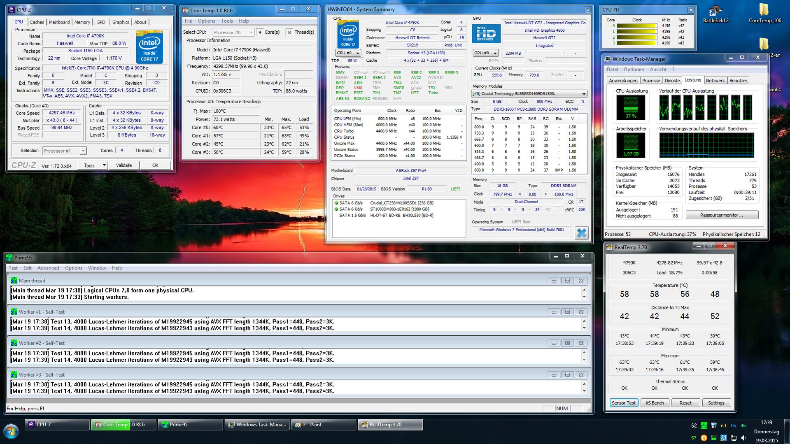Viewport: 790px width, 444px height.
Task: Open the Tools button in CPU-Z
Action: click(89, 165)
